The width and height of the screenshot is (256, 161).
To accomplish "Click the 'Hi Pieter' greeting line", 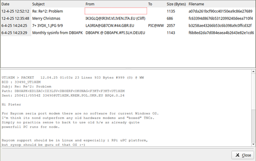I will pos(11,104).
